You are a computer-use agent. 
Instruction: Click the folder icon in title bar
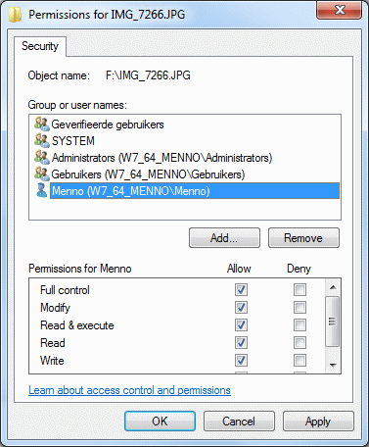click(16, 15)
